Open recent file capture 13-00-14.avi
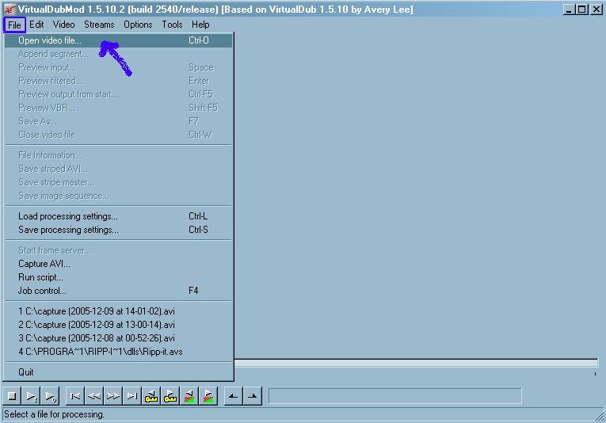The image size is (606, 423). pos(118,325)
